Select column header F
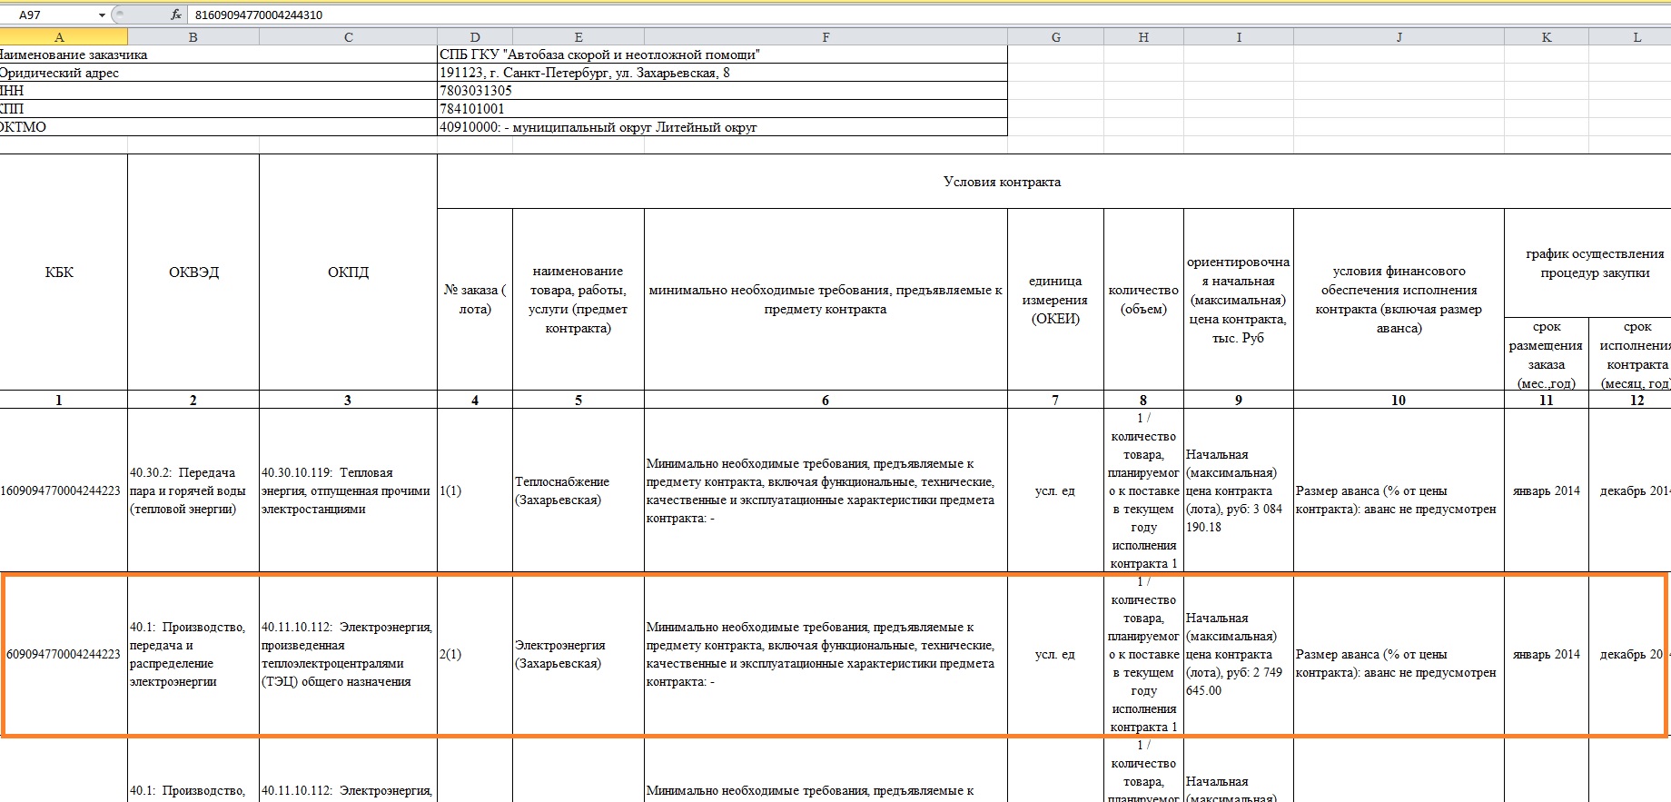The image size is (1671, 802). [x=826, y=37]
